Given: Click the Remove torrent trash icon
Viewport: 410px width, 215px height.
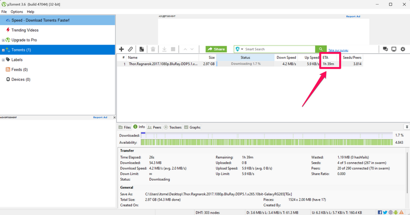Looking at the screenshot, I should click(x=153, y=49).
